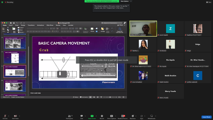Expand the arrow next to Reactions
Viewport: 213px width, 120px height.
click(x=136, y=116)
